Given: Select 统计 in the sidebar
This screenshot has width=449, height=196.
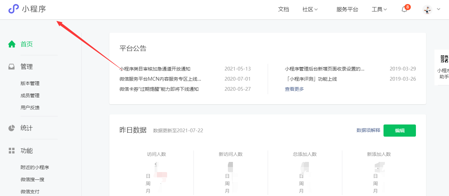Looking at the screenshot, I should click(27, 128).
